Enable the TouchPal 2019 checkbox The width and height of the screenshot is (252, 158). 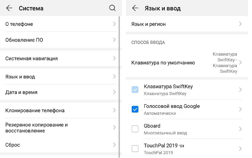pyautogui.click(x=135, y=149)
